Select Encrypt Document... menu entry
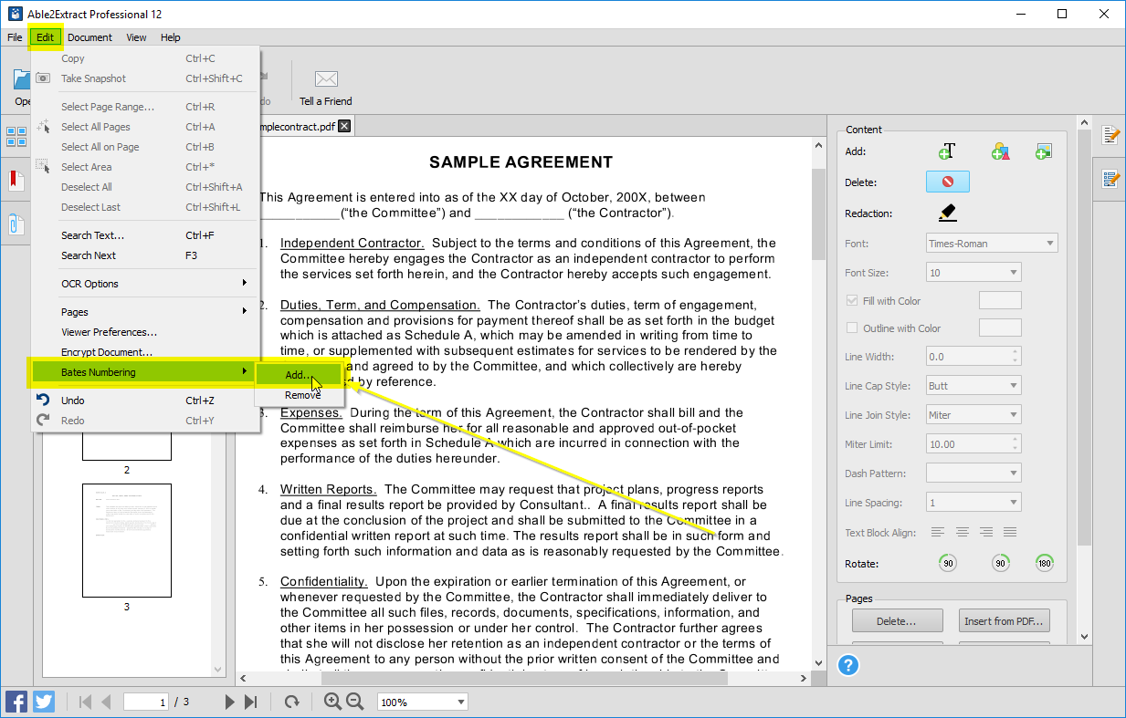This screenshot has height=718, width=1126. click(x=145, y=352)
